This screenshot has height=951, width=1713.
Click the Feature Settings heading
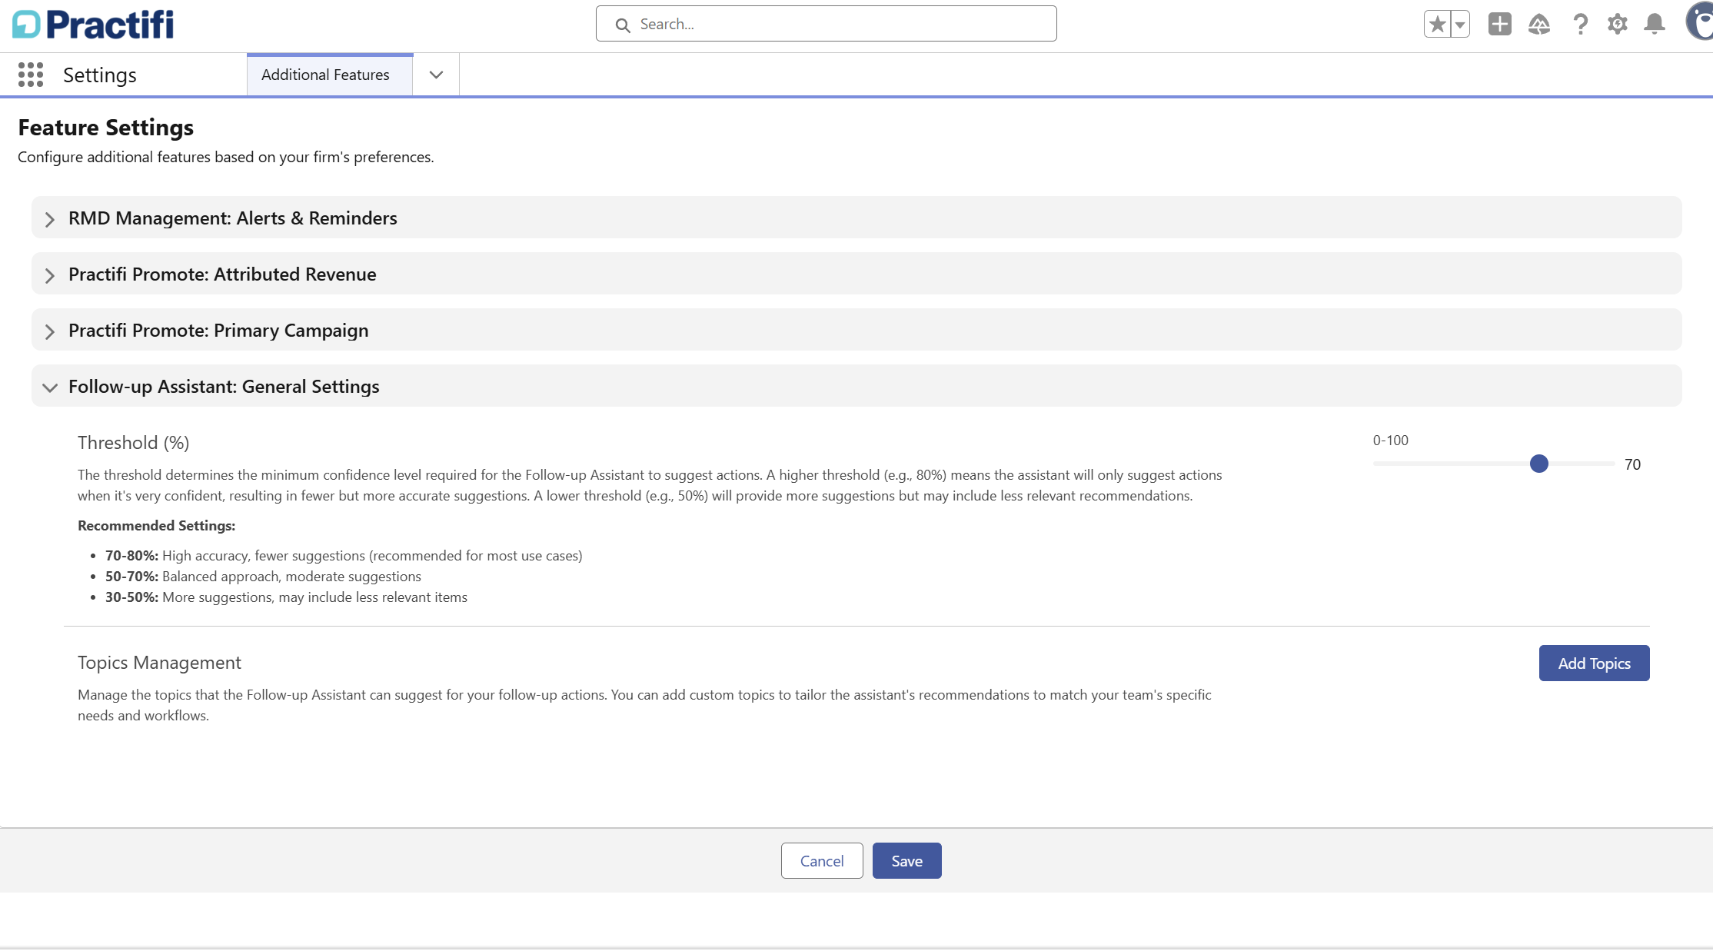pyautogui.click(x=106, y=128)
